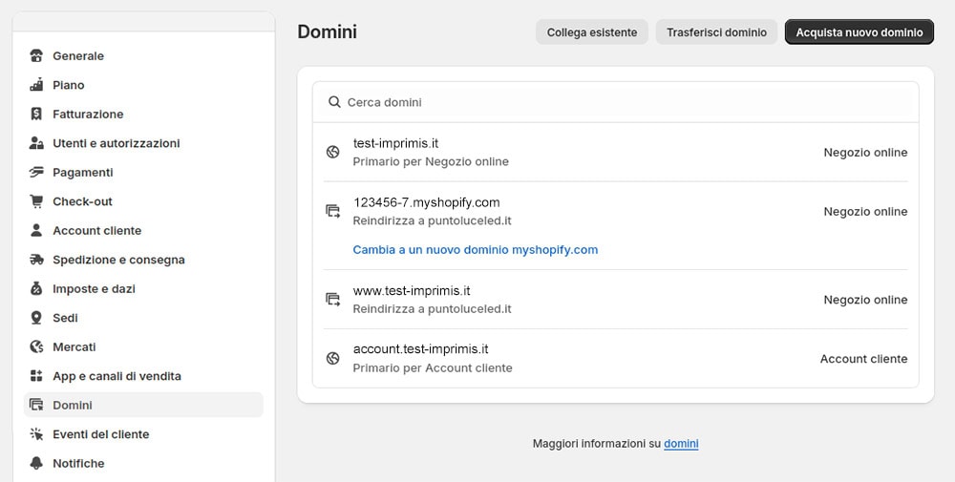Screen dimensions: 955x482
Task: Open Imposte e dazi settings
Action: tap(143, 289)
